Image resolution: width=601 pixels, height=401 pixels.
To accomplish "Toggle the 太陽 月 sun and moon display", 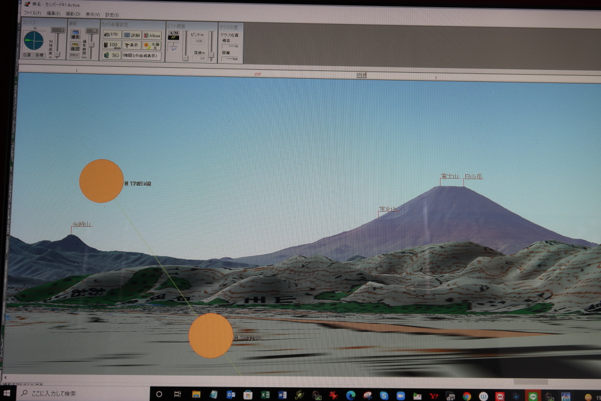I will (151, 45).
